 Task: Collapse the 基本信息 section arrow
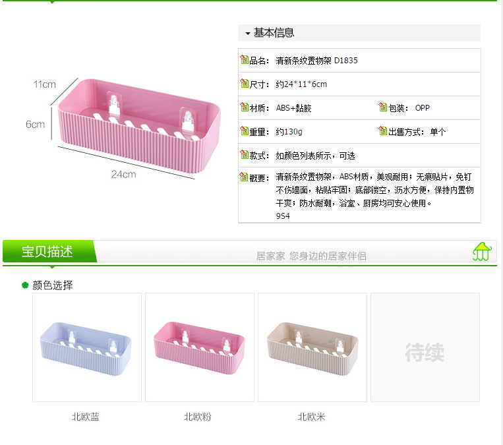click(x=248, y=34)
